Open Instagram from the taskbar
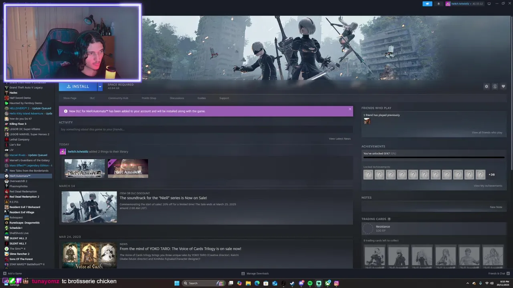513x288 pixels. 336,283
